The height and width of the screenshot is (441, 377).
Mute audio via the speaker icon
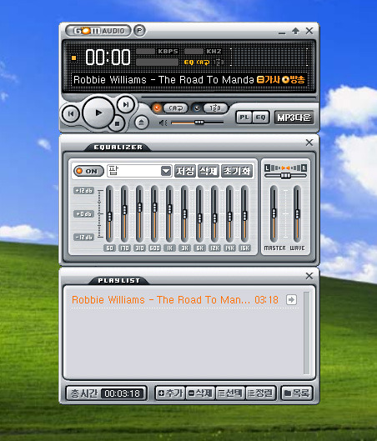163,123
